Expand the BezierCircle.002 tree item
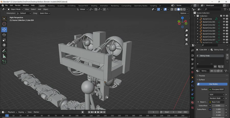The height and width of the screenshot is (118, 230). tap(198, 25)
